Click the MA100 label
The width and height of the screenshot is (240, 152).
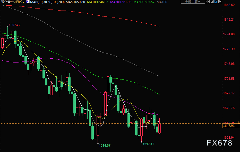162,2
